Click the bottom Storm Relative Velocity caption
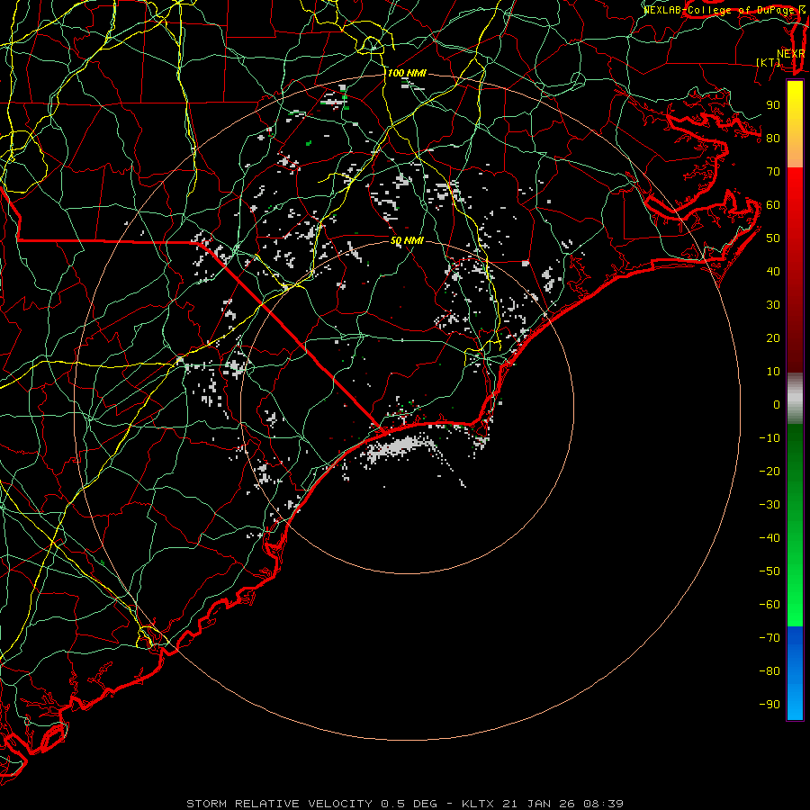The width and height of the screenshot is (810, 810). (x=405, y=804)
